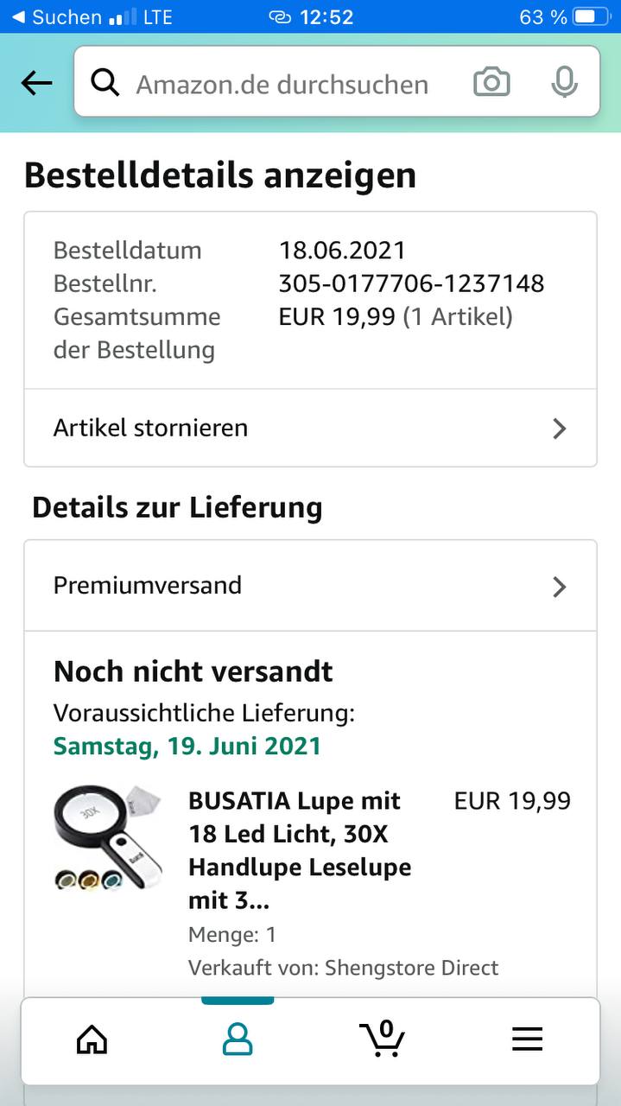Expand the Premiumversand chevron
This screenshot has height=1106, width=621.
pyautogui.click(x=560, y=587)
